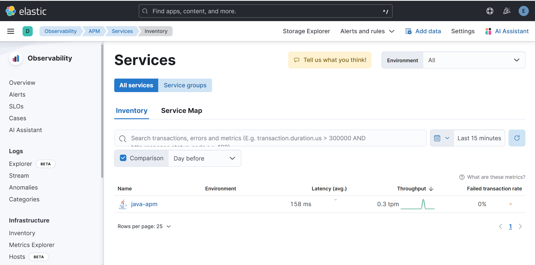This screenshot has height=265, width=535.
Task: Open the Day before comparison dropdown
Action: 204,158
